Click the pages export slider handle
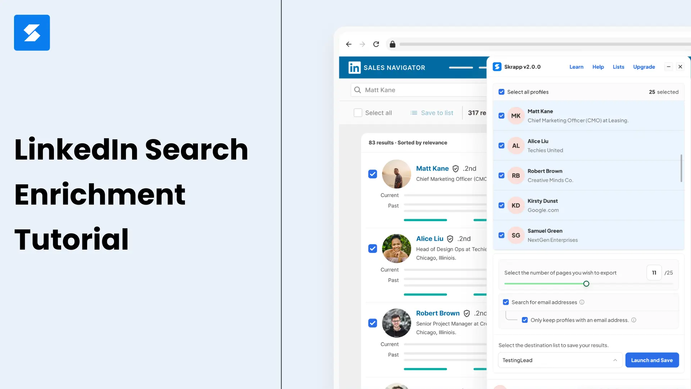 586,284
